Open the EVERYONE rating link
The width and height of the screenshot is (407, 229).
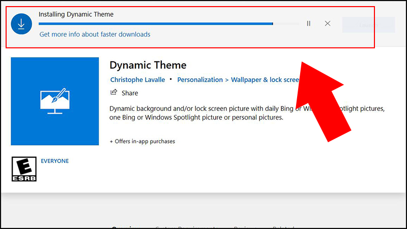click(x=55, y=161)
